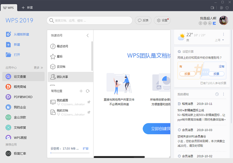The width and height of the screenshot is (233, 163).
Task: Click the 反馈 button
Action: click(143, 20)
